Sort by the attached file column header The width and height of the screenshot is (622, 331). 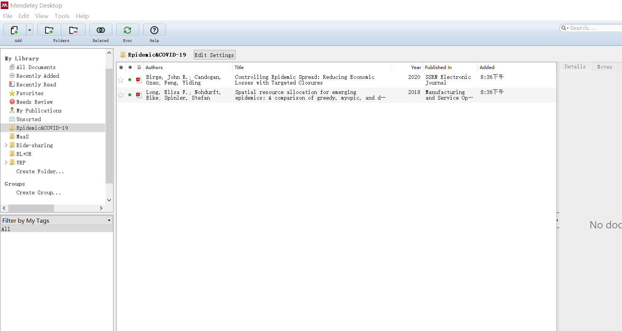coord(139,67)
